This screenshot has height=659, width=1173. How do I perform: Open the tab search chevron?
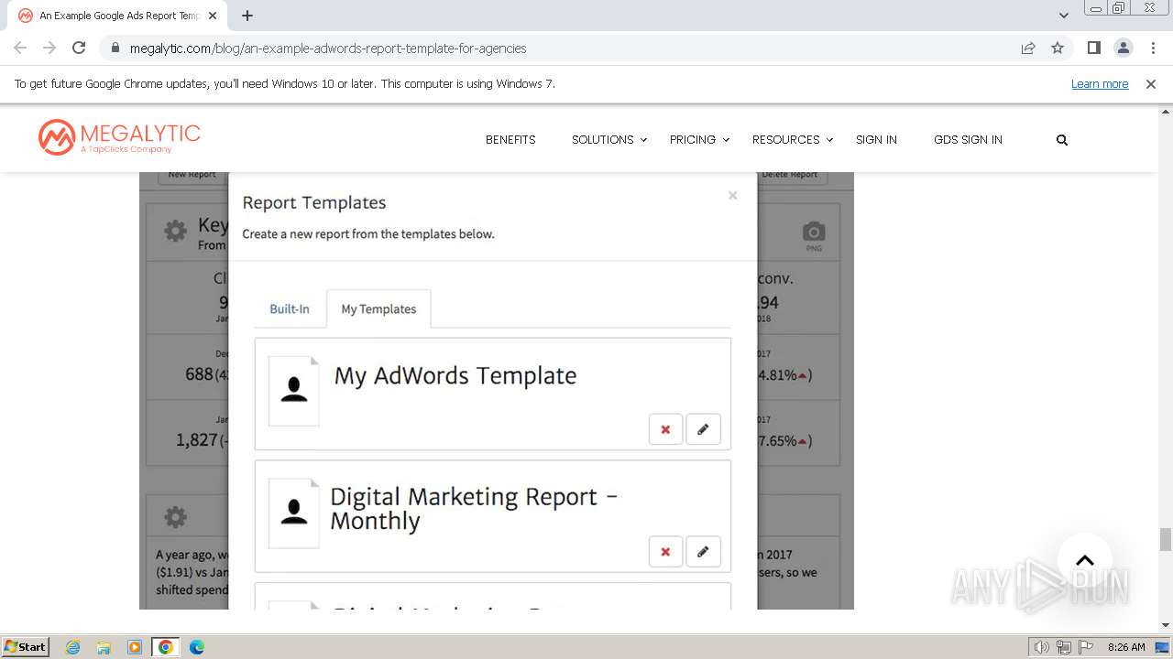(1063, 16)
